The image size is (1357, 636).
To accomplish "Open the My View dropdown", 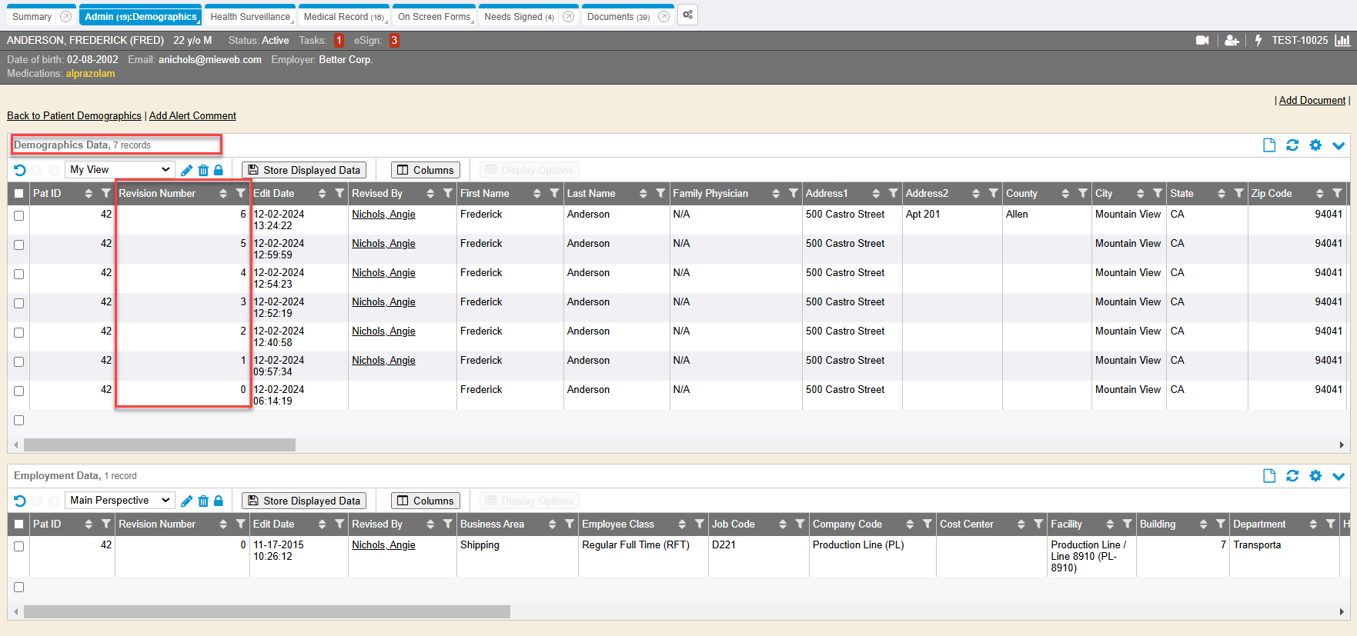I will tap(119, 170).
